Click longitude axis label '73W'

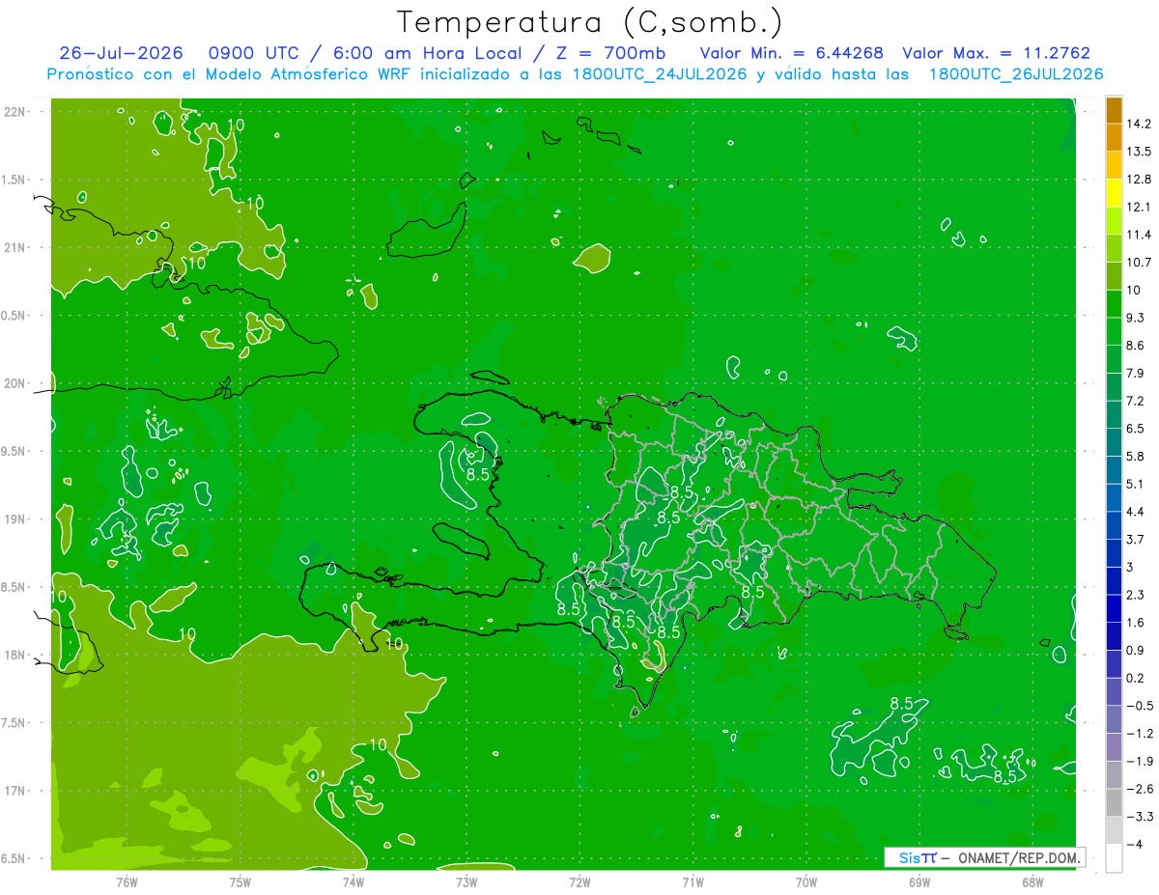tap(466, 882)
